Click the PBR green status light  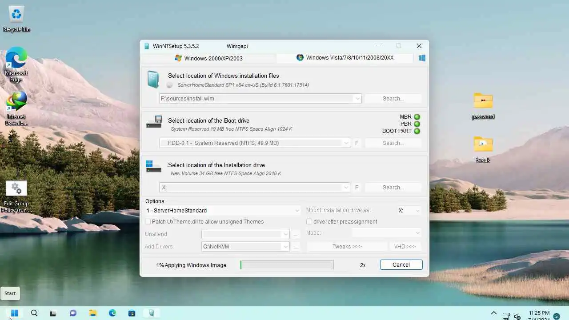point(417,124)
